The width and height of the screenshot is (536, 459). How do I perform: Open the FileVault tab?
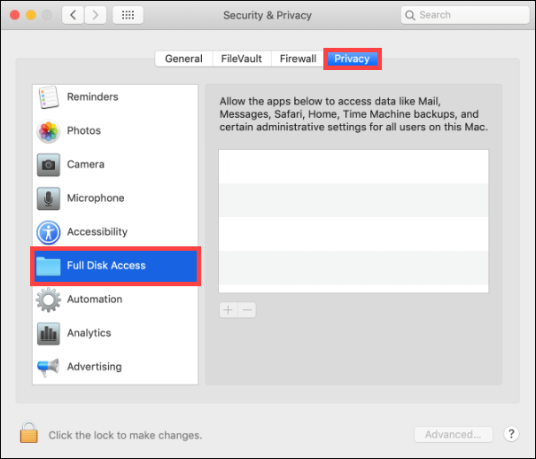(242, 58)
